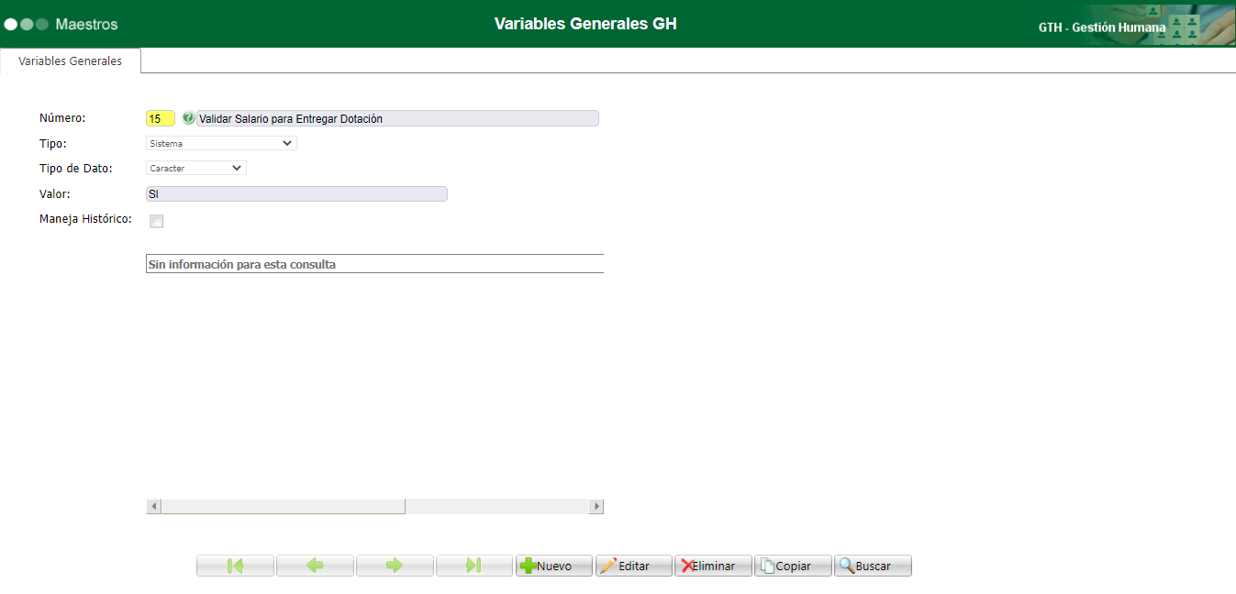Toggle the Maneja Histórico checkbox
Viewport: 1236px width, 594px height.
(157, 221)
